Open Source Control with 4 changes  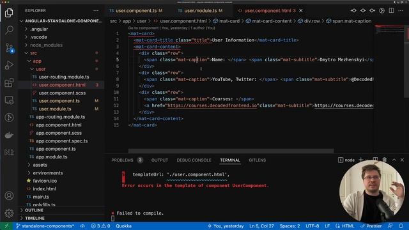[9, 48]
